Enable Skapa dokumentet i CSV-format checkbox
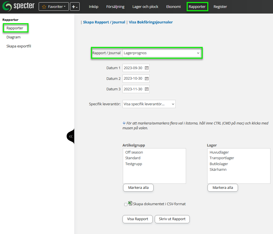Viewport: 273px width, 234px height. (126, 205)
